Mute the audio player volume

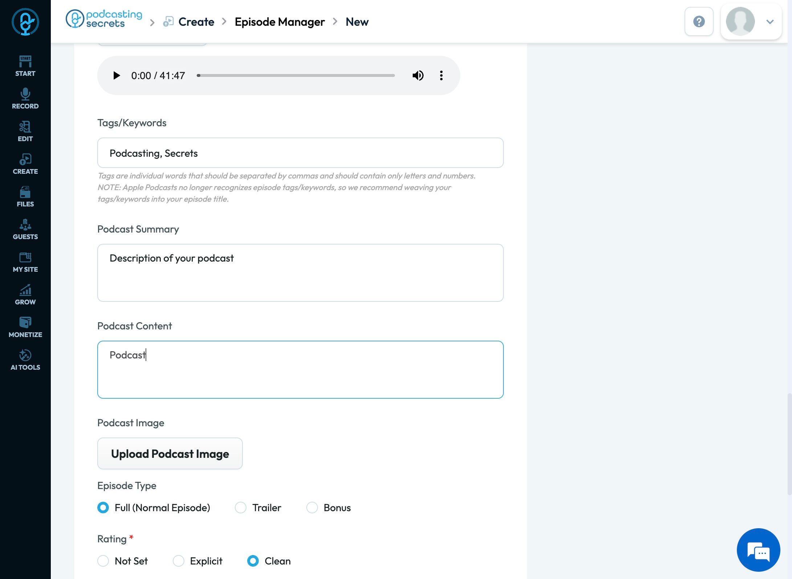click(x=418, y=75)
